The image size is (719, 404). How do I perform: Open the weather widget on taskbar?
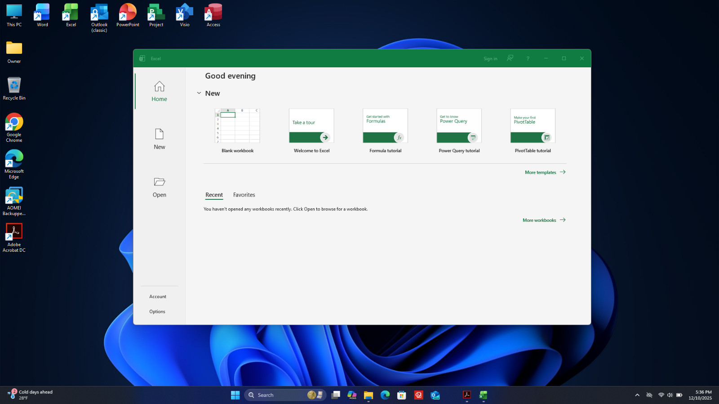click(31, 395)
